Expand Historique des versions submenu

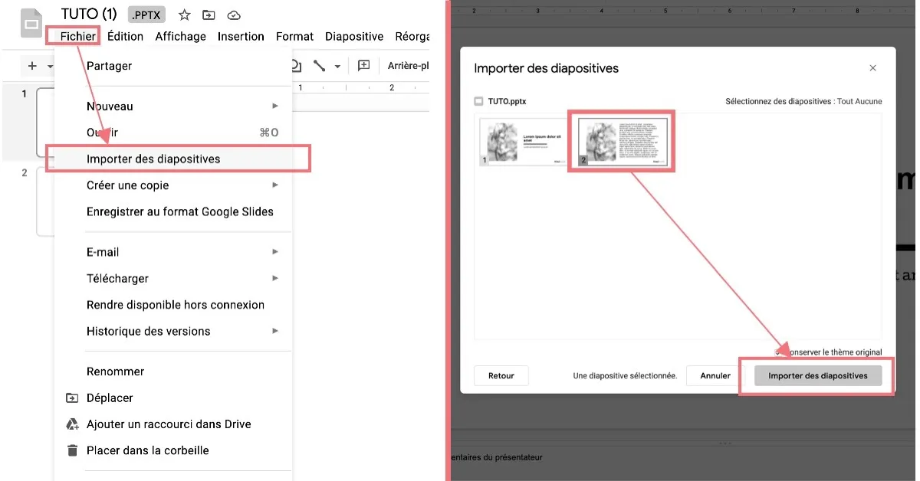click(x=275, y=331)
